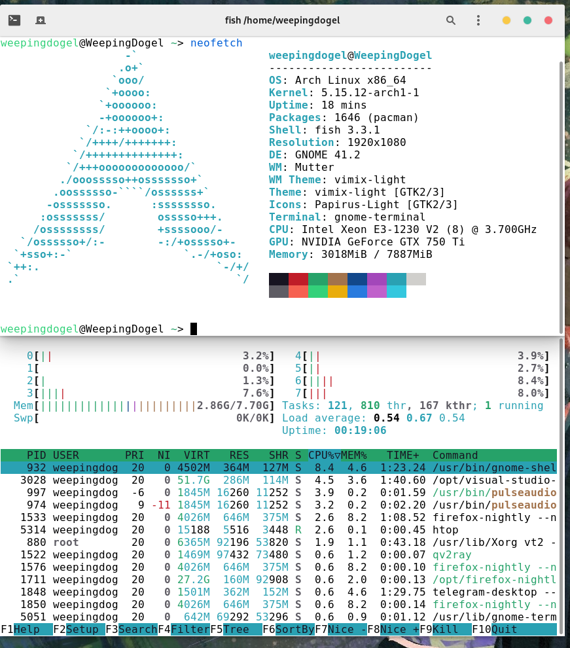Minimize window with the yellow circle button
Viewport: 570px width, 648px height.
[507, 20]
